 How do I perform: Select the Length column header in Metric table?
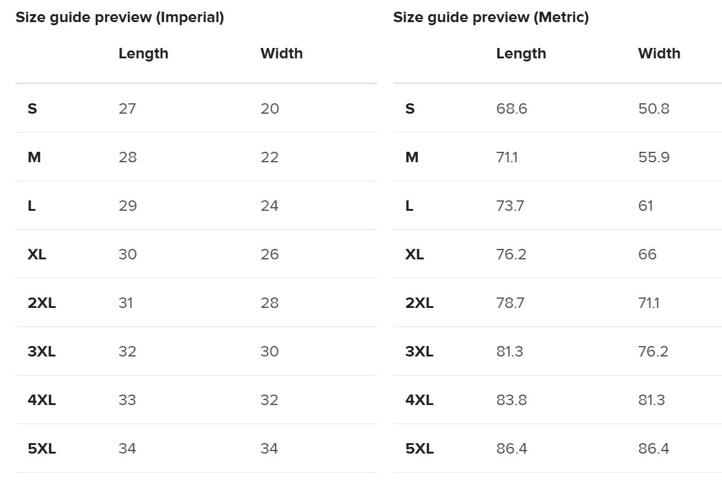(x=521, y=53)
